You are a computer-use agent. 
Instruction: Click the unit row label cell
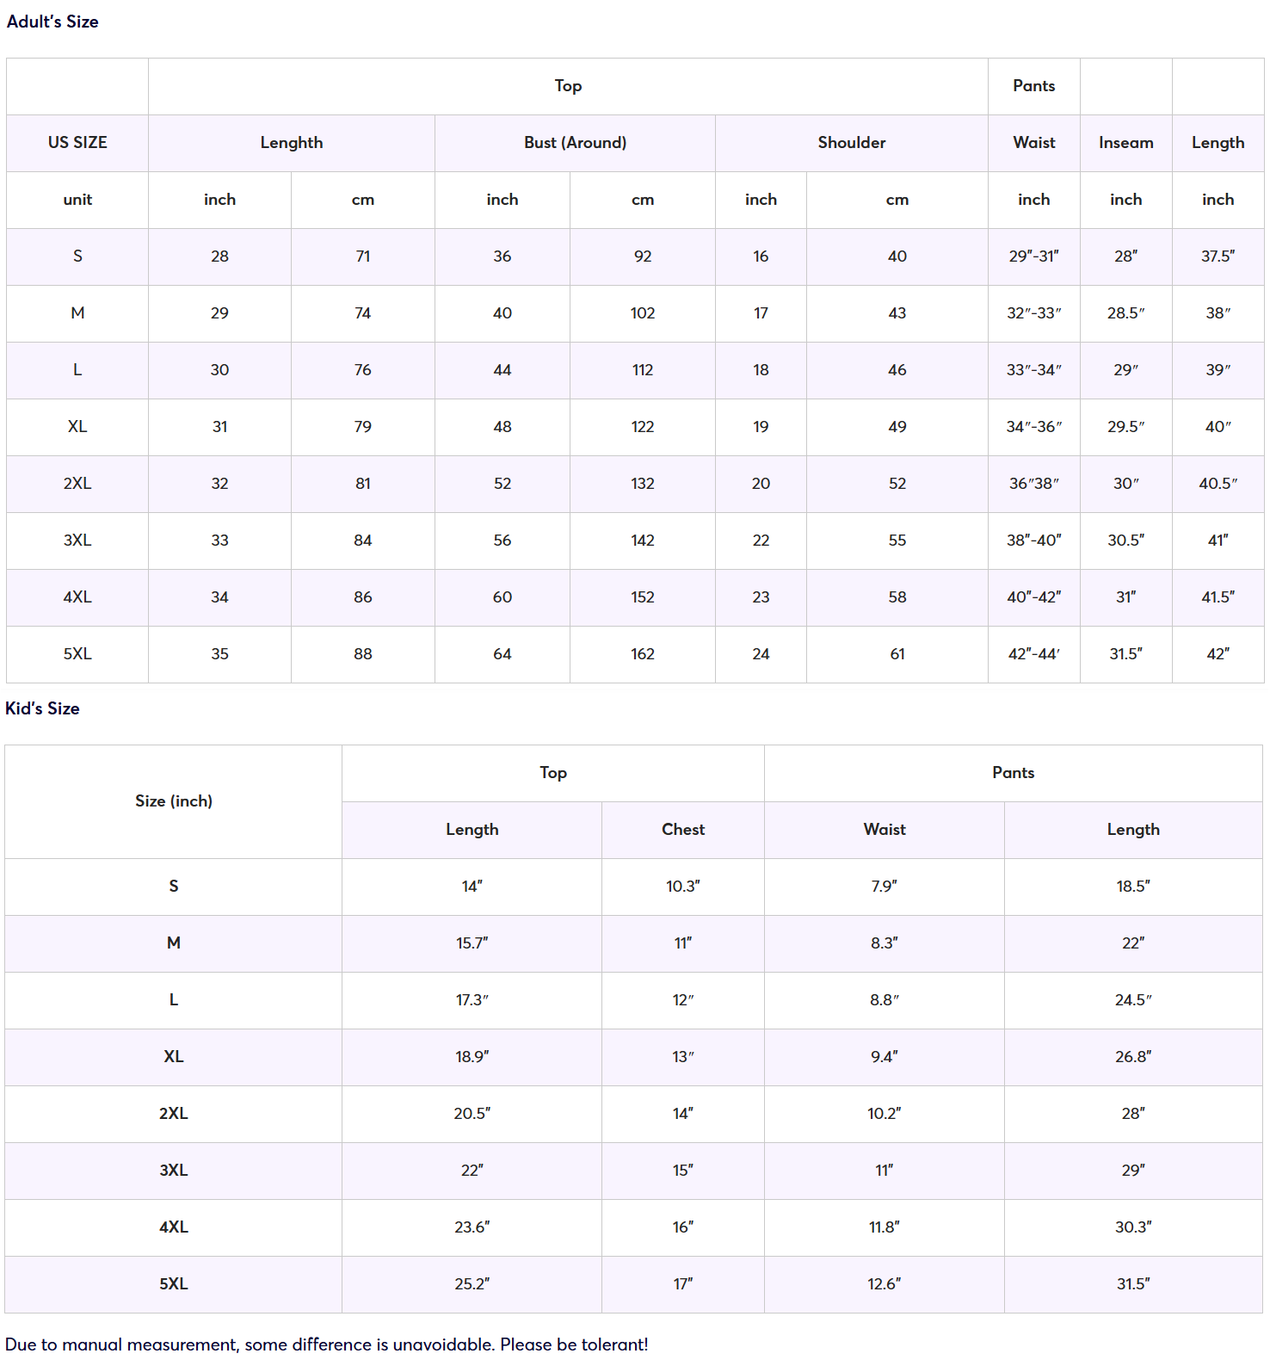point(77,200)
